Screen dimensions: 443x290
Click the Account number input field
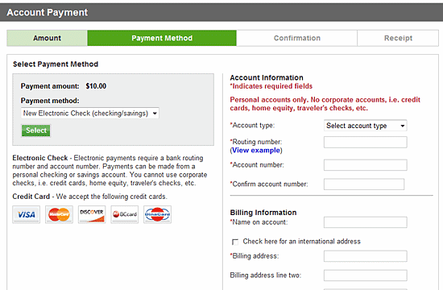[366, 165]
